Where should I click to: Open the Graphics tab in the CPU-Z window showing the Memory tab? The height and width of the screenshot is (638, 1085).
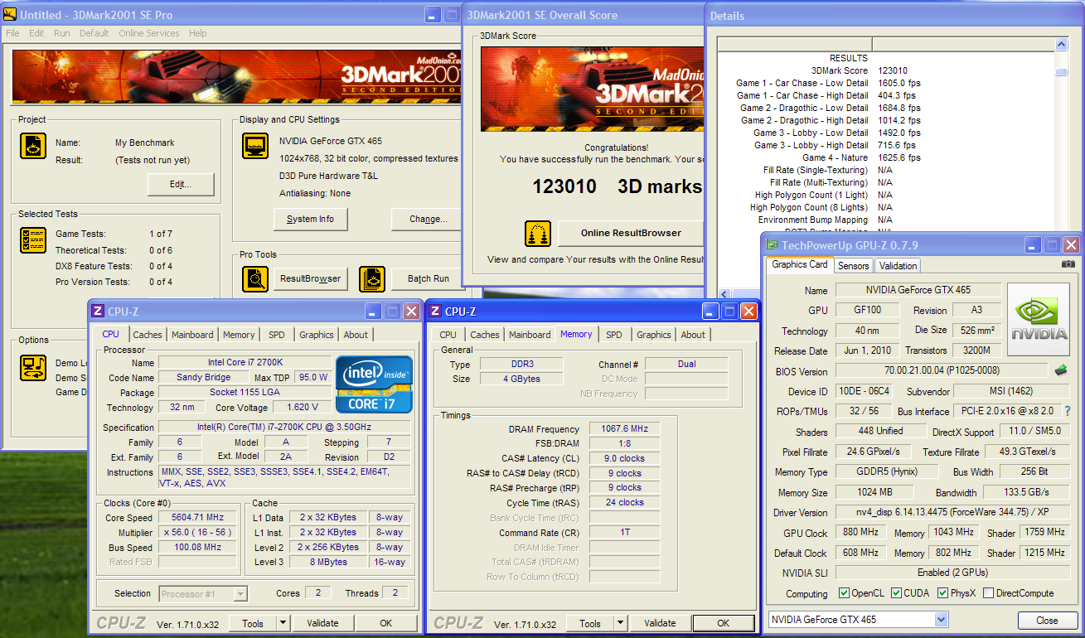coord(653,335)
